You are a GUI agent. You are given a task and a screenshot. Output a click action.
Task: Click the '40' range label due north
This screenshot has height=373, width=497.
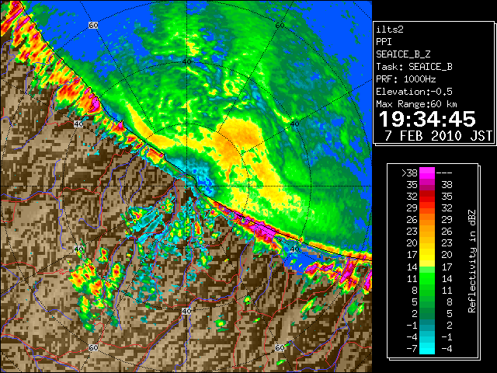186,61
